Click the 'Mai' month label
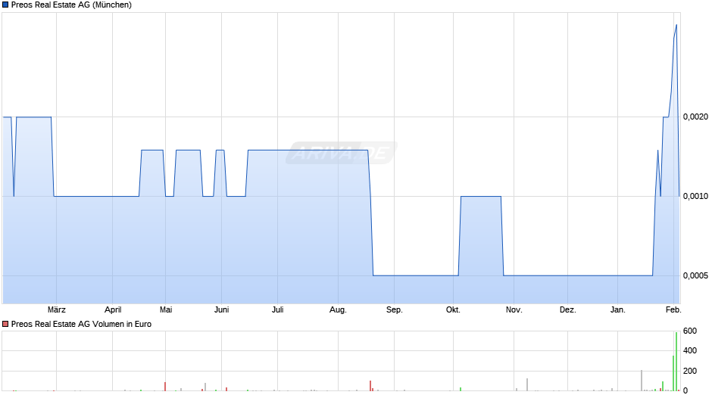The image size is (712, 398). pos(166,310)
